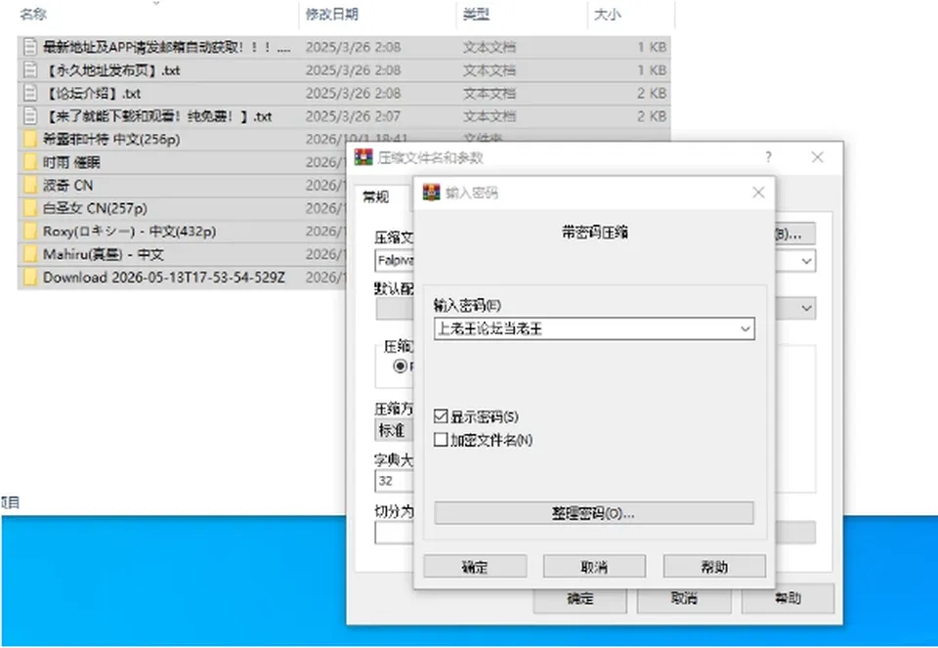This screenshot has height=648, width=938.
Task: Click 取消 at the bottom of 压缩文件名和参数
Action: click(684, 599)
